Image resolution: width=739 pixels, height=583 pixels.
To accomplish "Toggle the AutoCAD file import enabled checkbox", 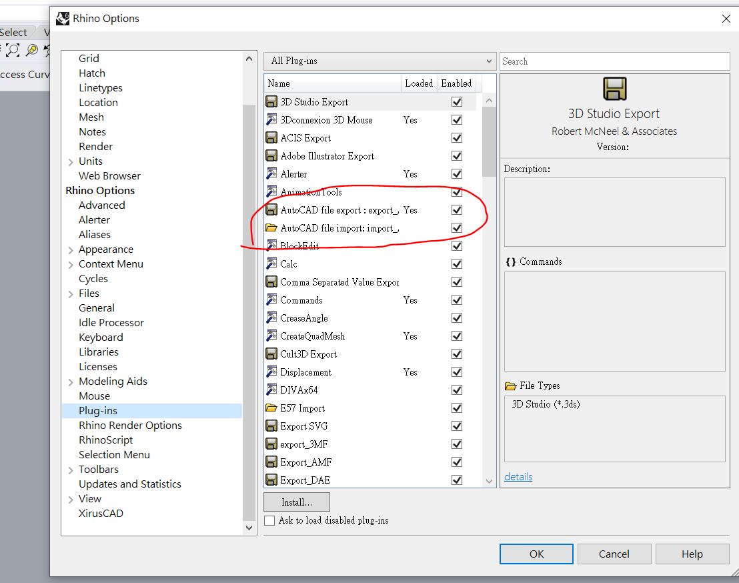I will pyautogui.click(x=457, y=227).
